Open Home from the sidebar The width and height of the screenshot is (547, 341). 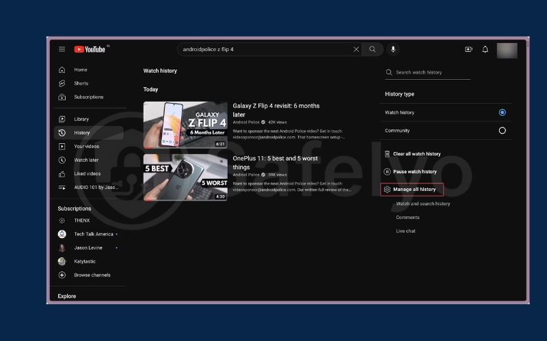point(81,70)
